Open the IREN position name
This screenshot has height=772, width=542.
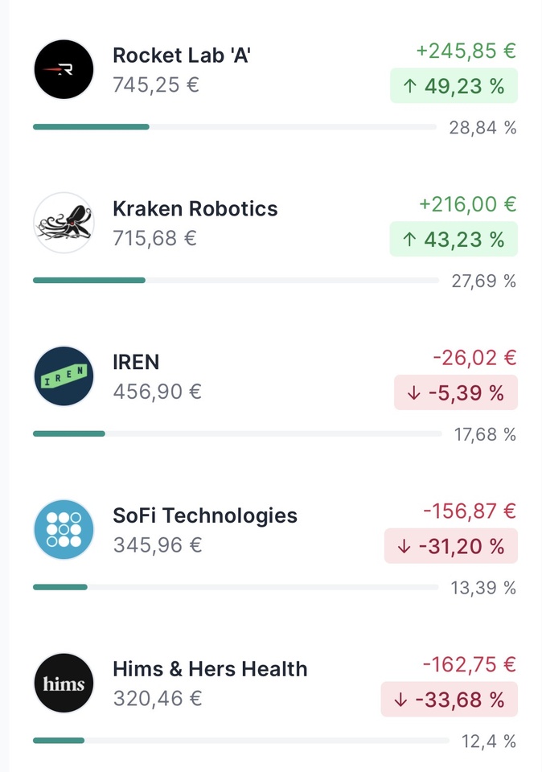[x=136, y=362]
